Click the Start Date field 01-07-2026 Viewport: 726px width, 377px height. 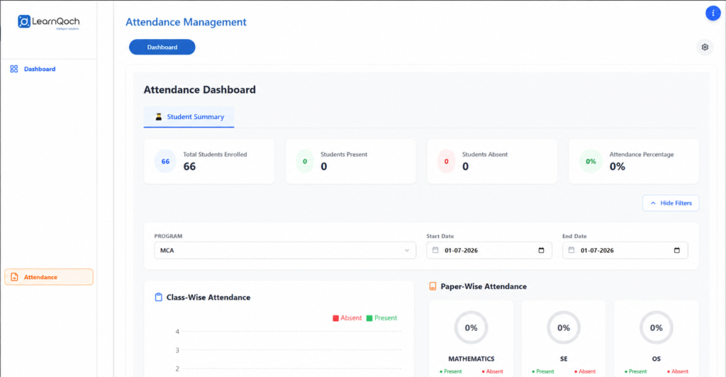[x=489, y=250]
